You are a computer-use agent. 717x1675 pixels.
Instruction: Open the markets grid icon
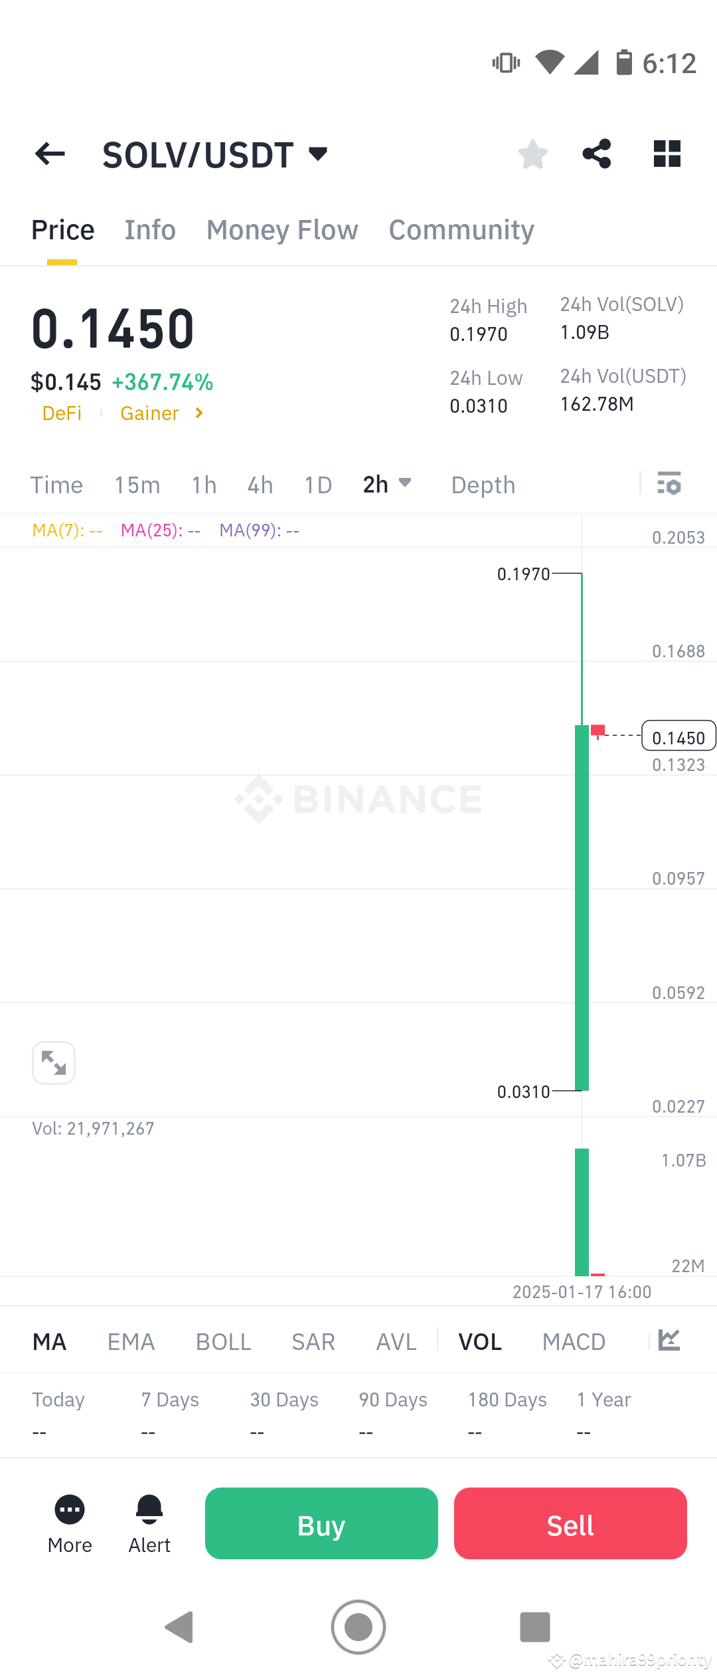point(666,154)
